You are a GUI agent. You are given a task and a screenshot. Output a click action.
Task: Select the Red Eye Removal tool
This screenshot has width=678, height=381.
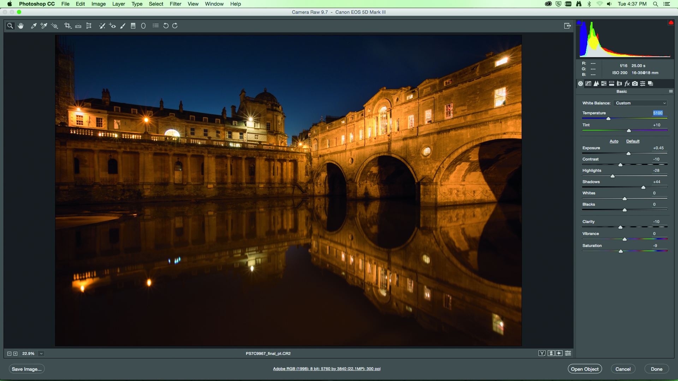coord(112,26)
